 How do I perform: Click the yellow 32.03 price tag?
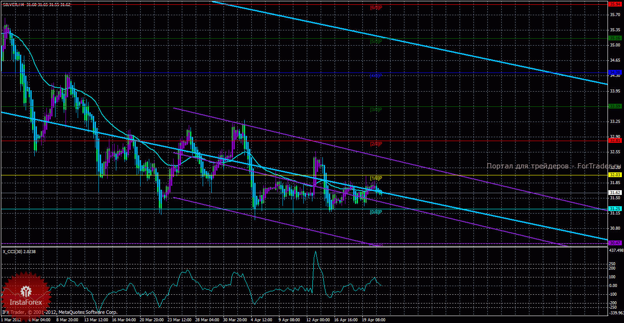(x=615, y=175)
